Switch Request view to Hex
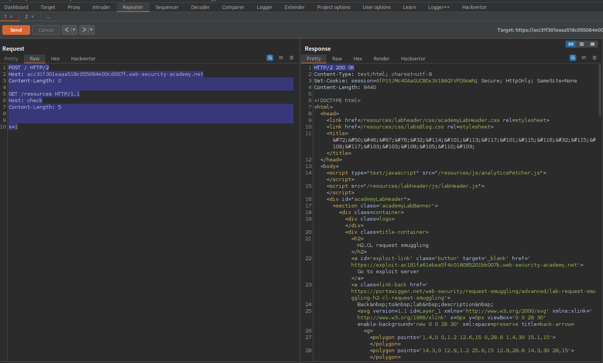Viewport: 603px width, 363px height. pyautogui.click(x=55, y=58)
